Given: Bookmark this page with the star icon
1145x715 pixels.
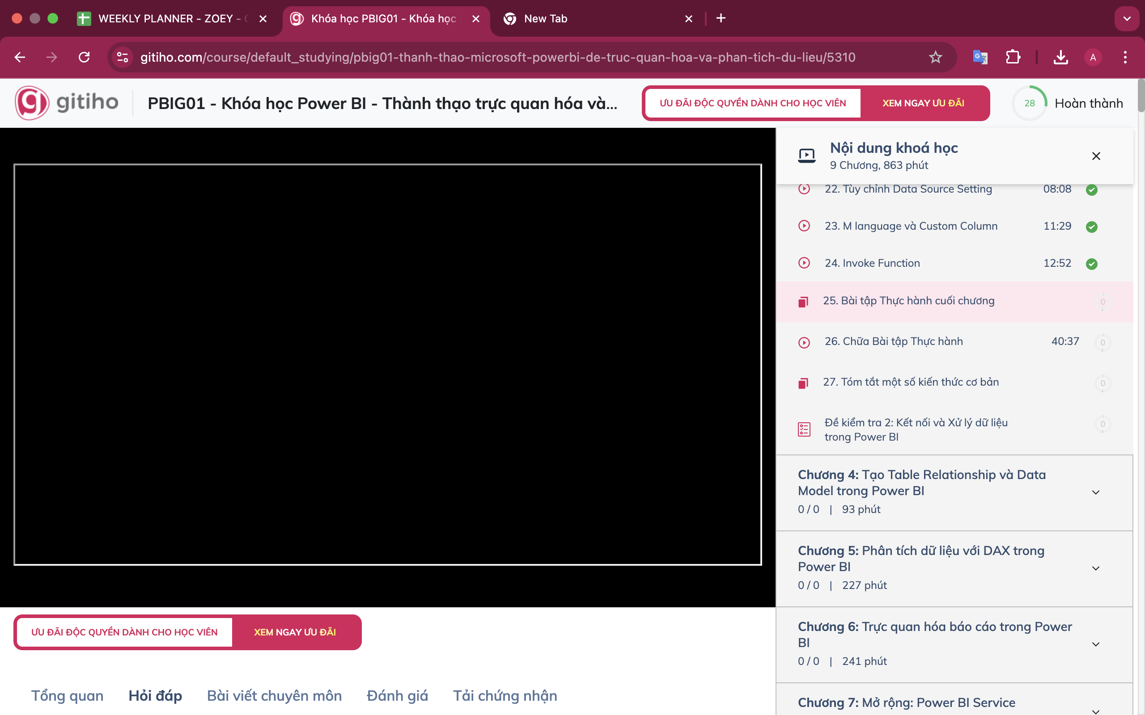Looking at the screenshot, I should [x=935, y=57].
